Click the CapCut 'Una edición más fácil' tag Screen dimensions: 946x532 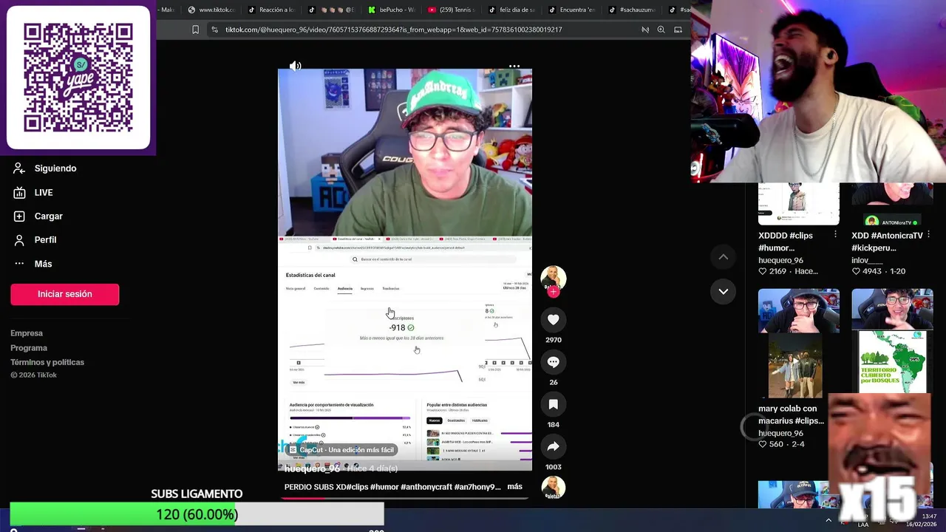coord(341,449)
